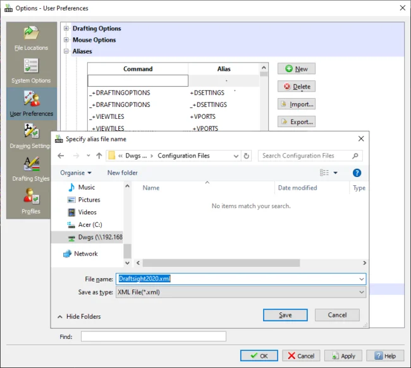Hide Folders toggle at dialog bottom
411x368 pixels.
tap(79, 316)
